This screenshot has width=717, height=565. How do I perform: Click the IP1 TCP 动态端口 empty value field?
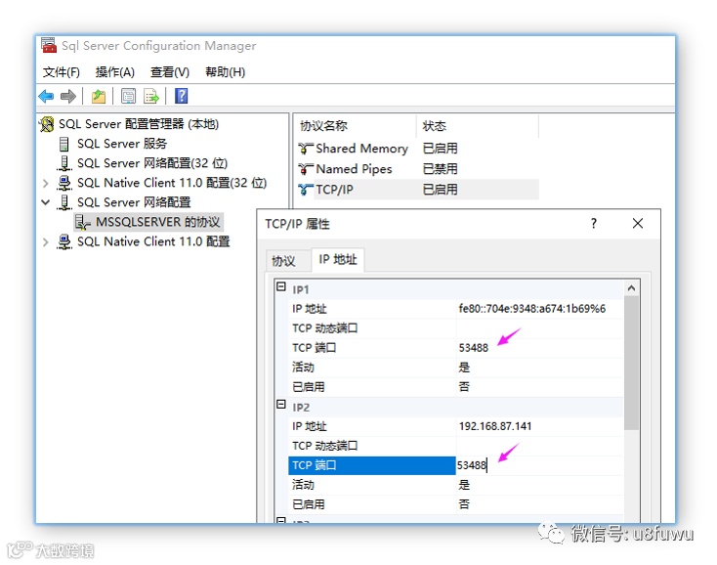(x=539, y=328)
